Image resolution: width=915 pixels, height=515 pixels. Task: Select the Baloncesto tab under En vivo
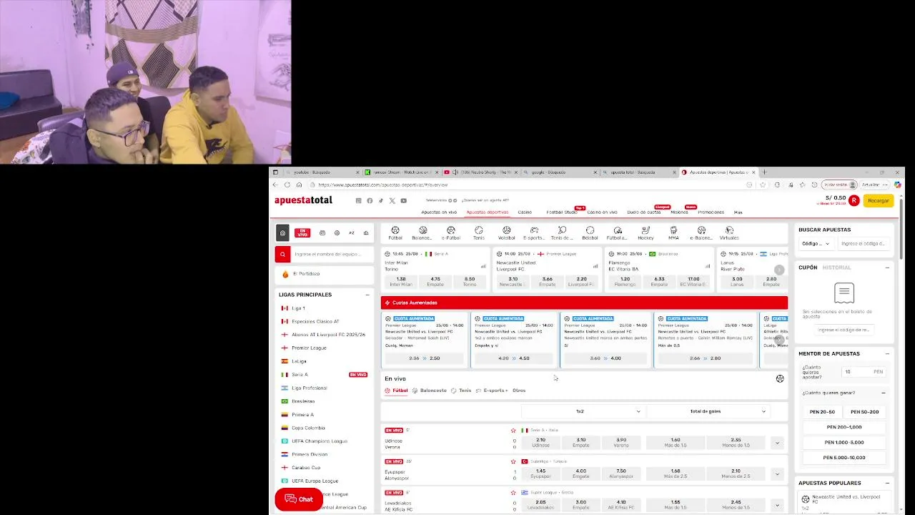pyautogui.click(x=430, y=391)
